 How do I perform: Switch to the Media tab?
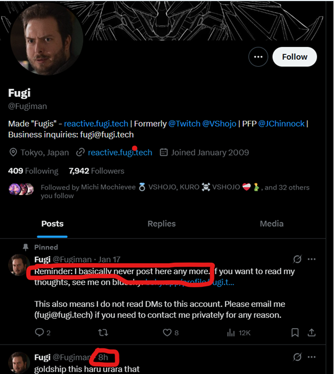[271, 223]
